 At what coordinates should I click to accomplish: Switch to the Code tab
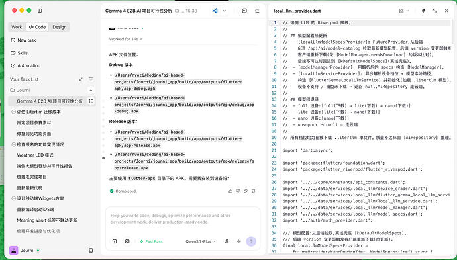click(37, 27)
